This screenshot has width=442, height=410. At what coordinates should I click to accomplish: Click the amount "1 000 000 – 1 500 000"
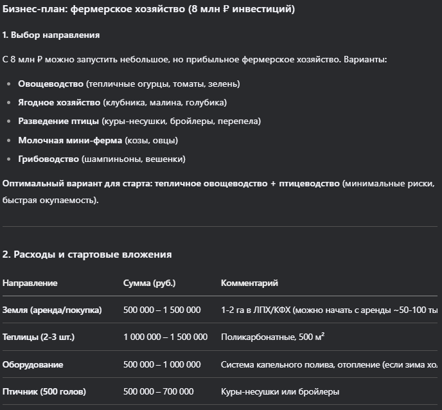(165, 337)
